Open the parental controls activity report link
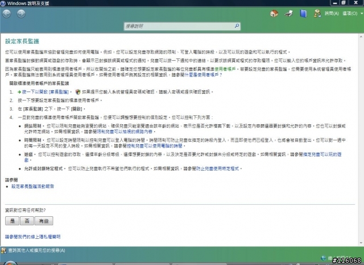This screenshot has width=364, height=265. pos(33,186)
